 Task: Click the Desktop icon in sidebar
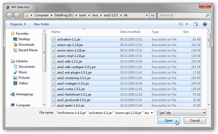[x=15, y=39]
